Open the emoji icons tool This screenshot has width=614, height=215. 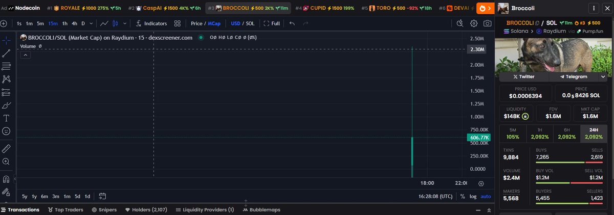[6, 131]
